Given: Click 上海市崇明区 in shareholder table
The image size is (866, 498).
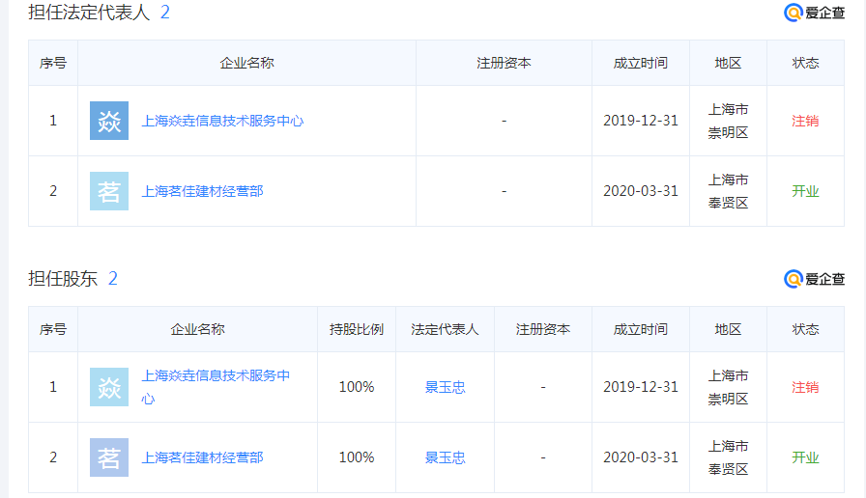Looking at the screenshot, I should [x=728, y=387].
